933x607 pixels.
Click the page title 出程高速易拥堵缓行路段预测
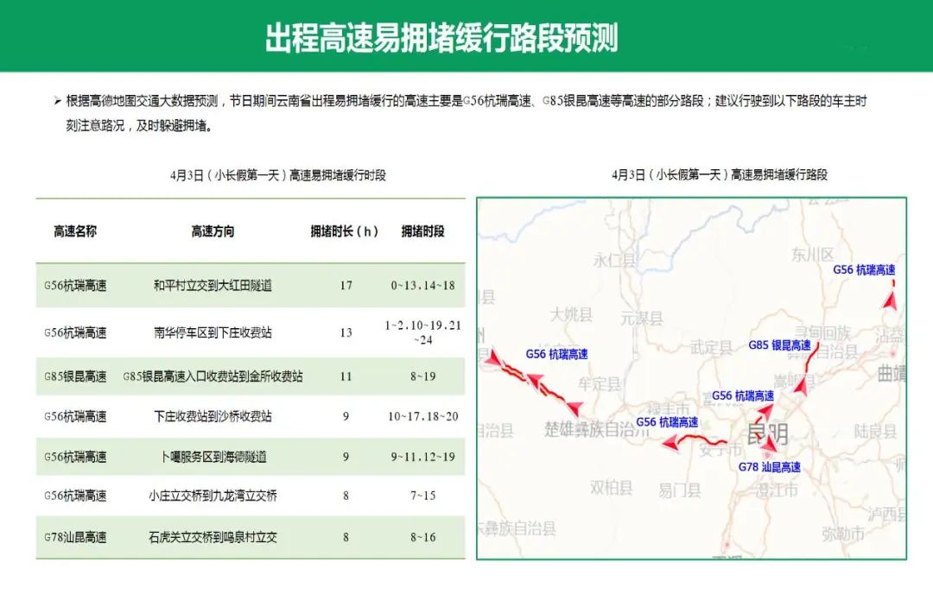click(x=441, y=38)
